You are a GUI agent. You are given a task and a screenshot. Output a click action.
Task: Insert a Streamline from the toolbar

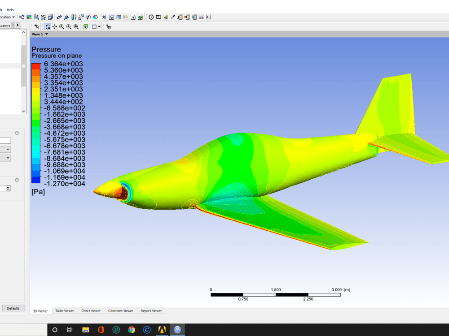coord(36,17)
